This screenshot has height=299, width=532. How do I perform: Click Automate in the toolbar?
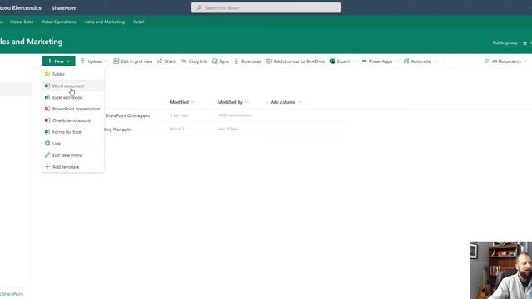pos(421,61)
